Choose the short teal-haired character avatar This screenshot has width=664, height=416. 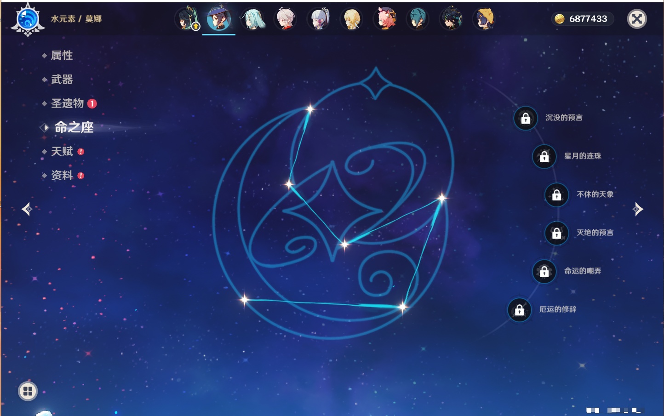point(418,19)
